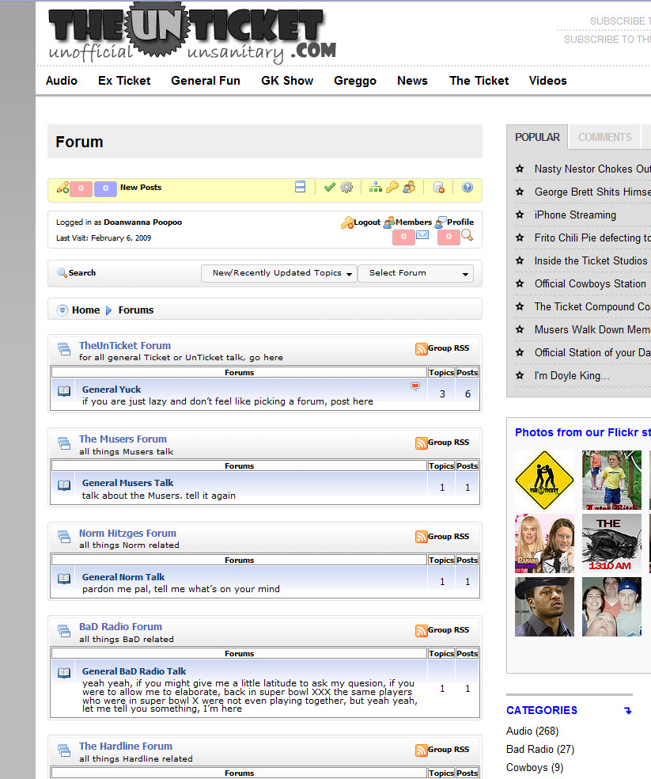Viewport: 651px width, 779px height.
Task: Click the group icon beside The Musers Forum title
Action: point(64,443)
